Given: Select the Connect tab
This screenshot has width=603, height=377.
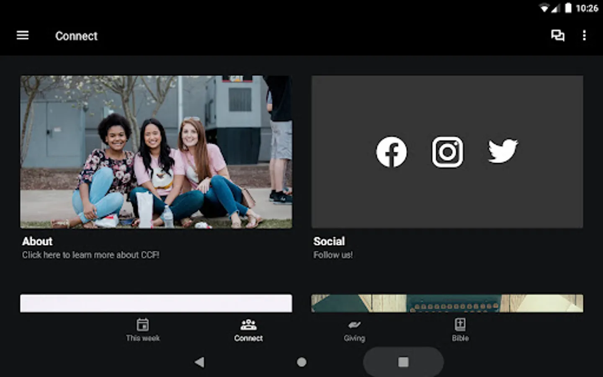Looking at the screenshot, I should 248,330.
